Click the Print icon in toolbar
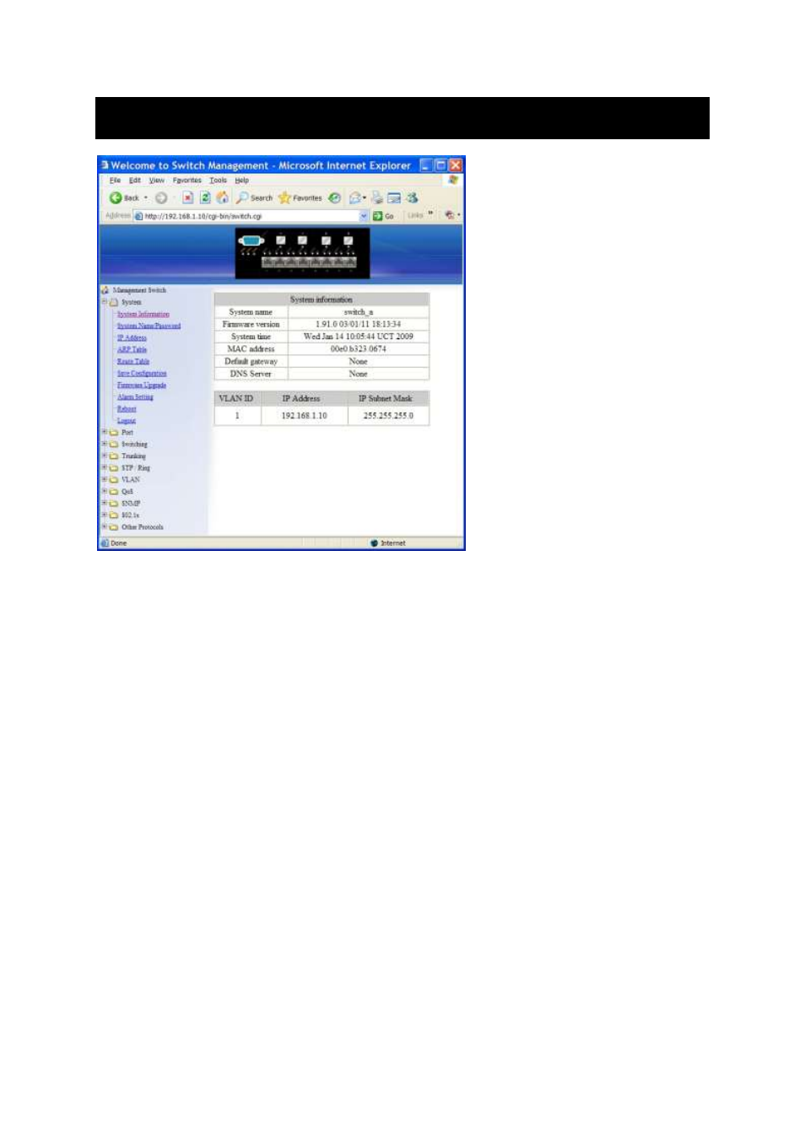Screen dimensions: 805x1139 pyautogui.click(x=377, y=198)
